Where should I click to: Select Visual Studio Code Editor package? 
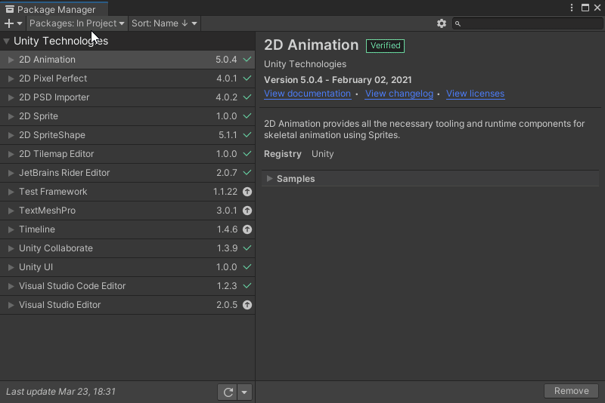click(127, 285)
